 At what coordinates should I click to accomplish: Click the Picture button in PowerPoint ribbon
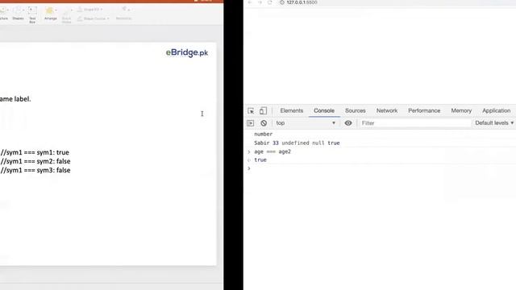[3, 14]
